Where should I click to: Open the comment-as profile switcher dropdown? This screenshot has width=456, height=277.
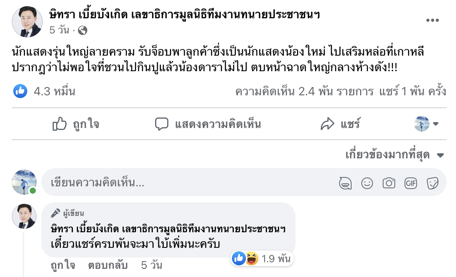(x=426, y=124)
